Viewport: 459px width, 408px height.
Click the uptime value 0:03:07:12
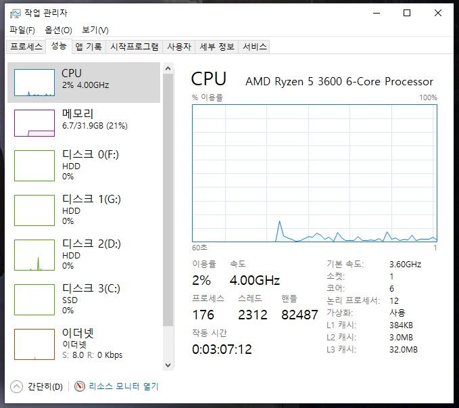(x=222, y=349)
